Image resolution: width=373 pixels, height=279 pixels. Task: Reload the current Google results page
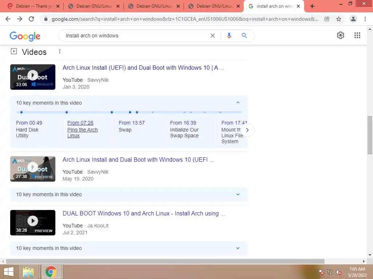point(31,19)
